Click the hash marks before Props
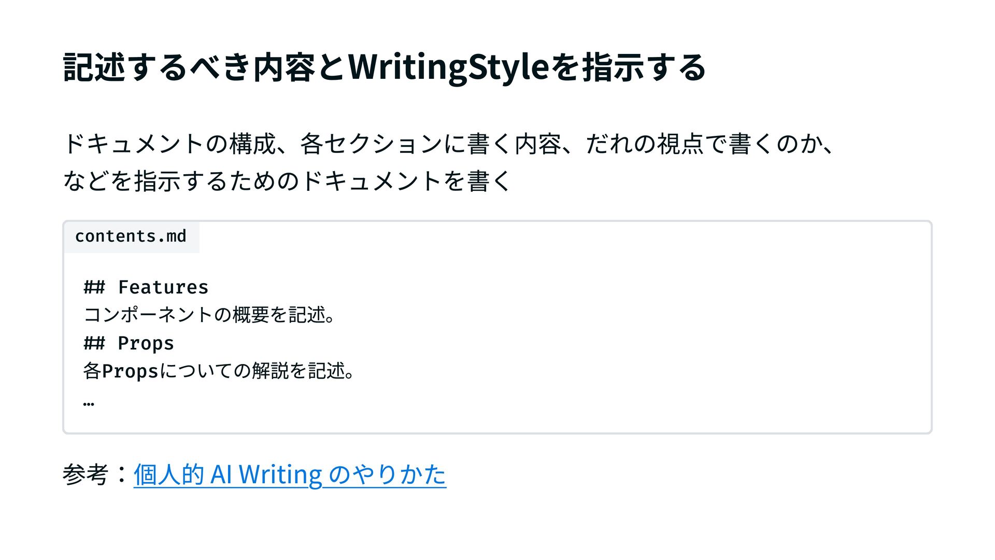This screenshot has width=995, height=560. pos(94,343)
